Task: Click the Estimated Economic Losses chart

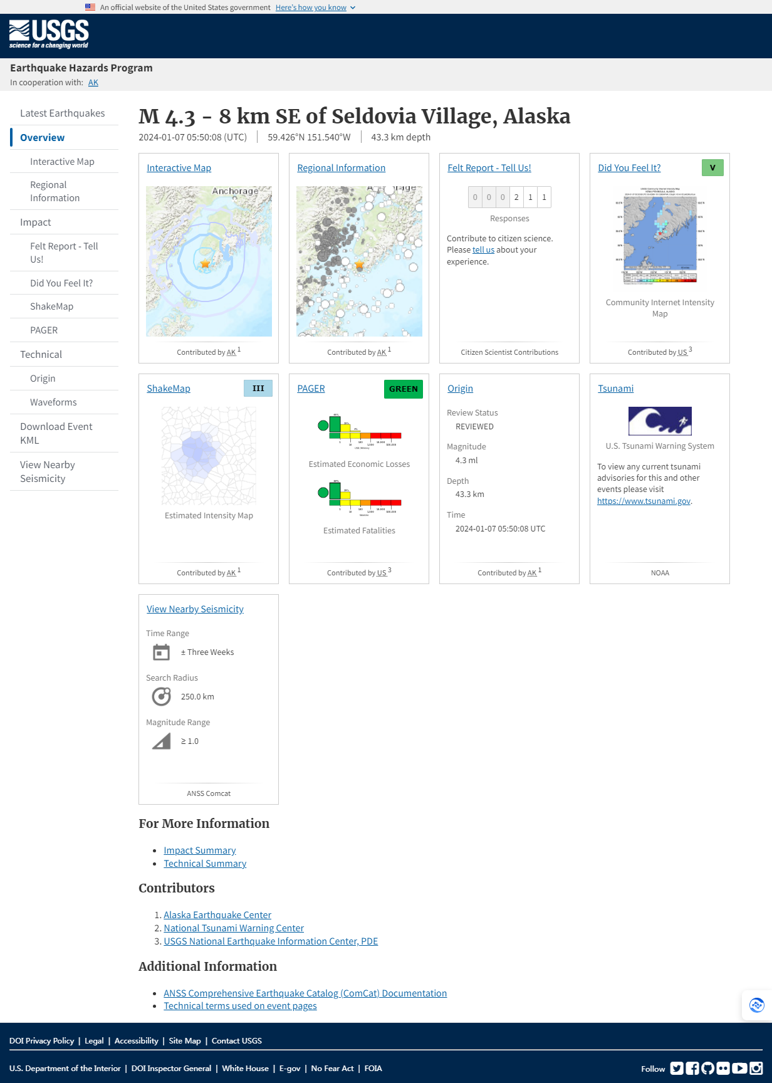Action: point(360,432)
